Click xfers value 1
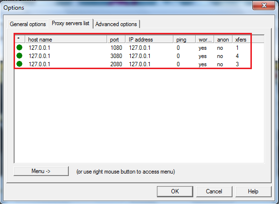 [237, 48]
